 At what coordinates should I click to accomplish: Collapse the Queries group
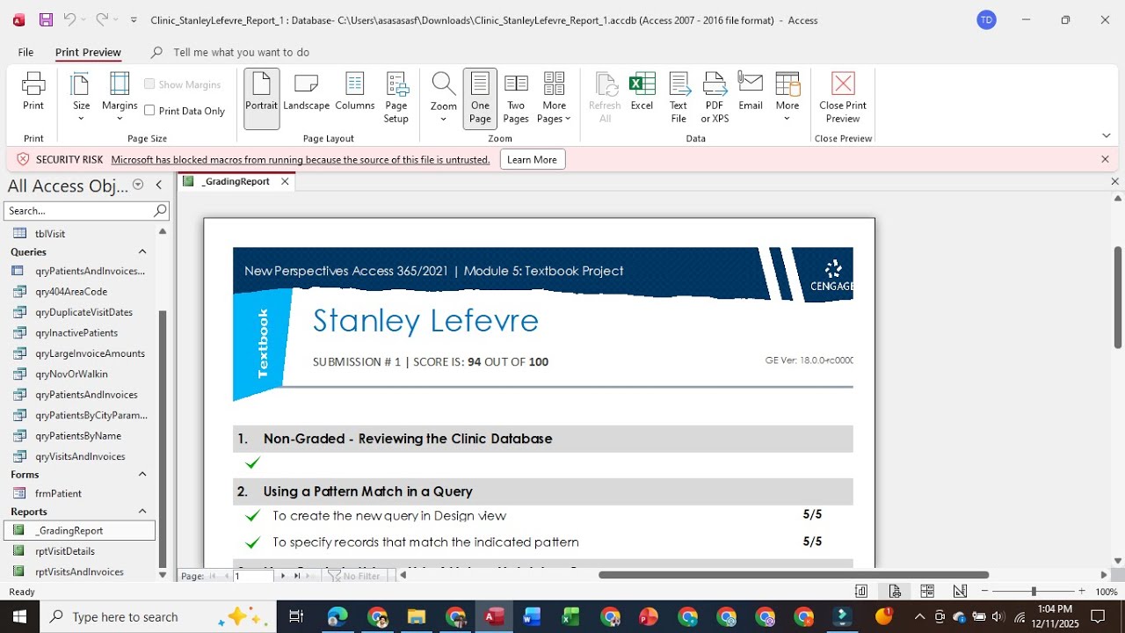[x=142, y=252]
